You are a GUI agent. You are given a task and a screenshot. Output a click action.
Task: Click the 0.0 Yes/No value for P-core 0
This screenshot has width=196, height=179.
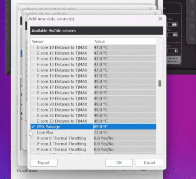pyautogui.click(x=104, y=138)
